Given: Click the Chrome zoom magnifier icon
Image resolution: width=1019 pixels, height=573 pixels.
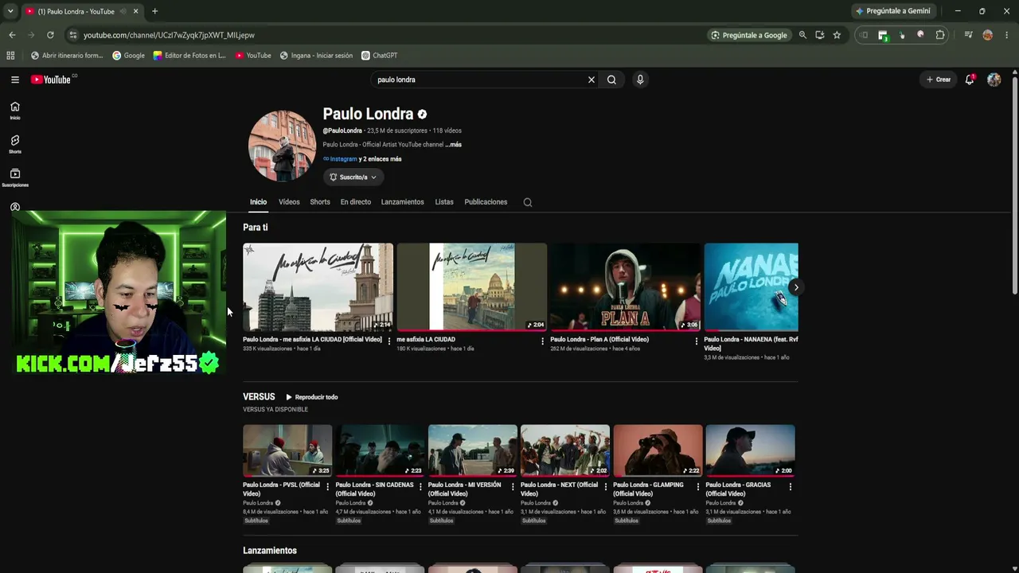Looking at the screenshot, I should click(x=802, y=35).
